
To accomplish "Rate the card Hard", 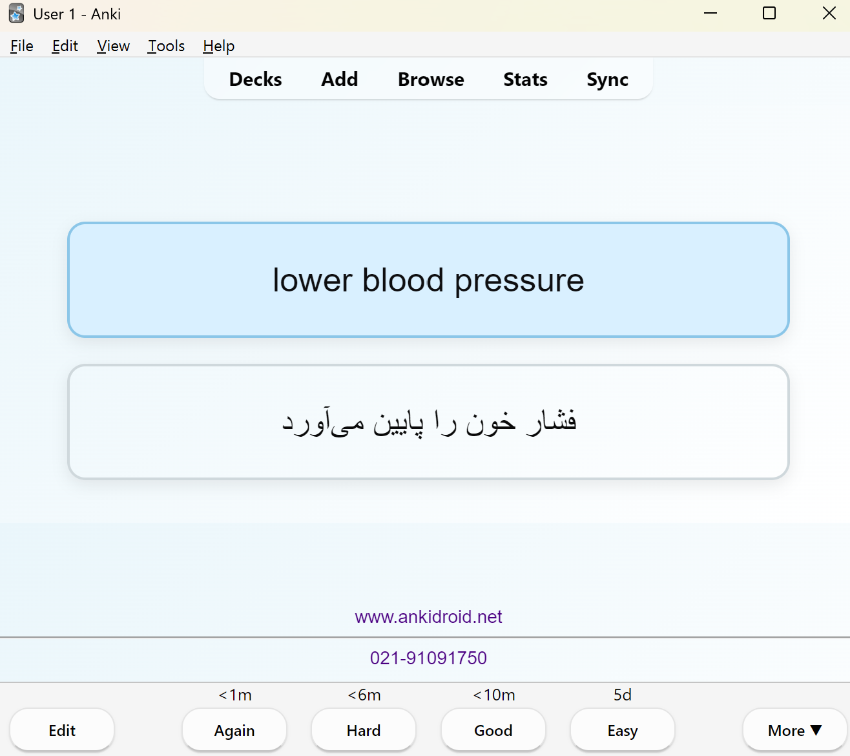I will click(364, 730).
